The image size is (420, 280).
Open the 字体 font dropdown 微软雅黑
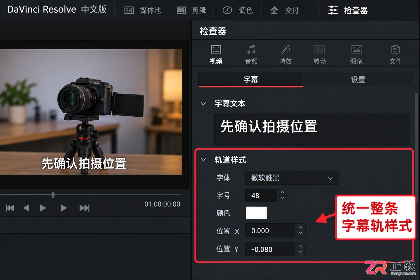click(x=292, y=178)
